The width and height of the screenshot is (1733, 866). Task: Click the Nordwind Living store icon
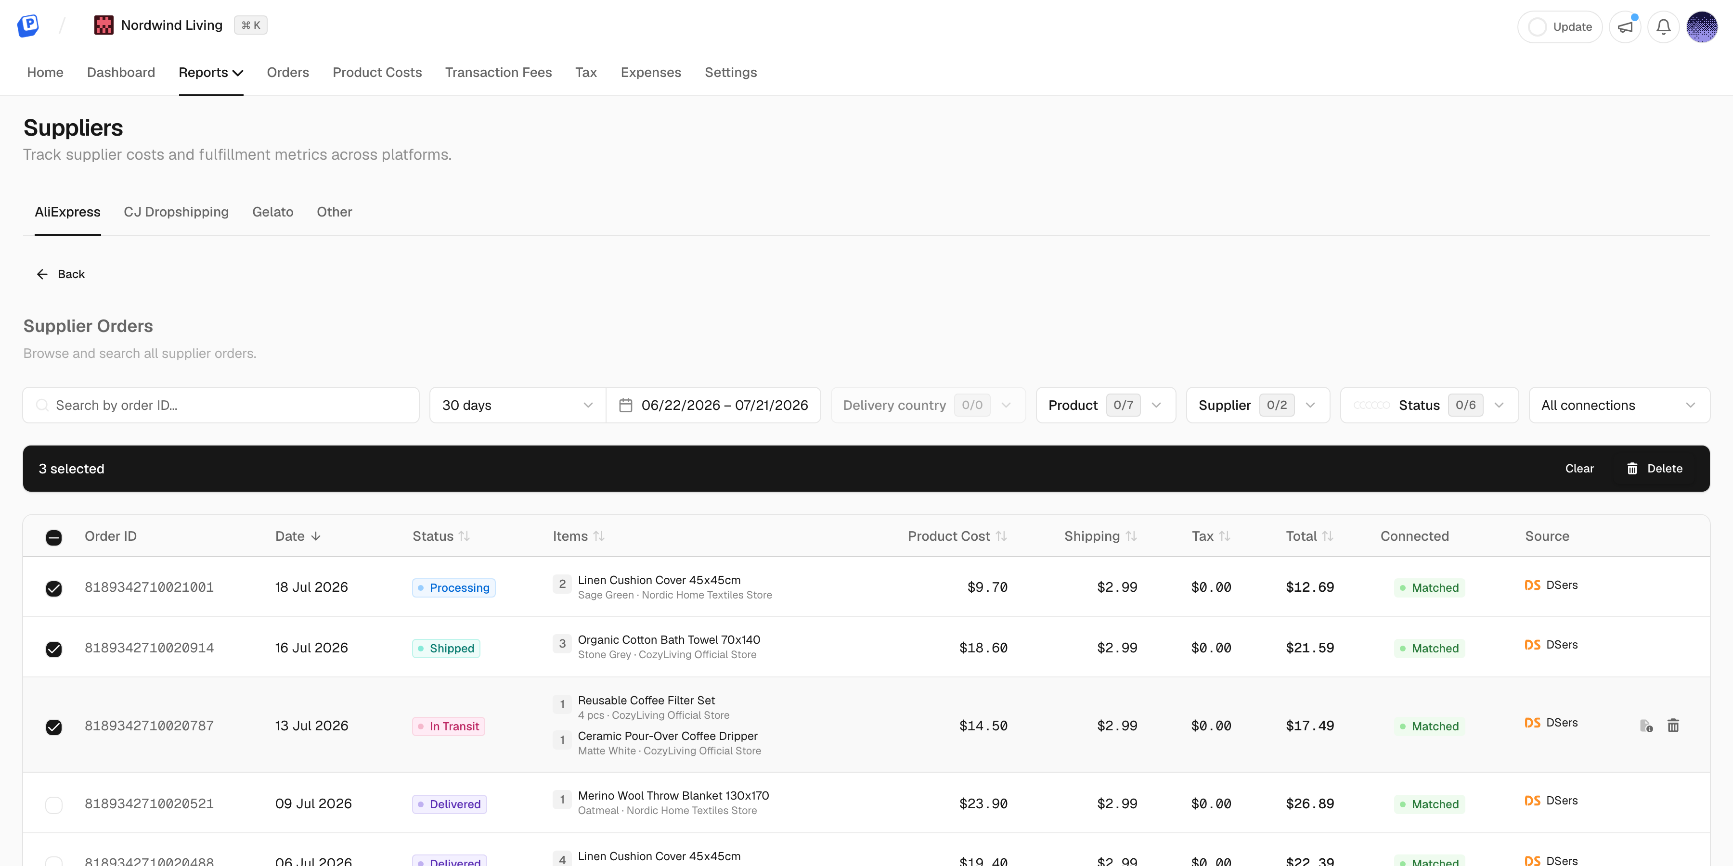[x=103, y=25]
